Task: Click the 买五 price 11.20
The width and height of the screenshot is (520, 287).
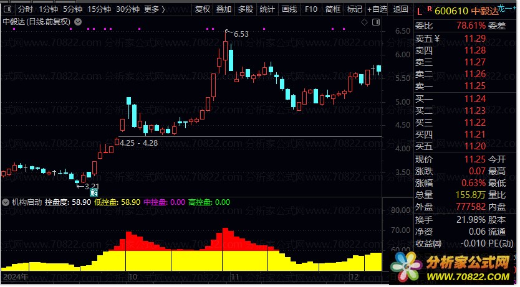Action: click(x=475, y=146)
